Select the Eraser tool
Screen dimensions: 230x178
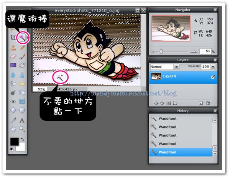13,56
